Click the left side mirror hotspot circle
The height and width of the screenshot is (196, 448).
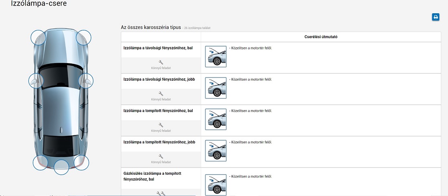(x=36, y=81)
